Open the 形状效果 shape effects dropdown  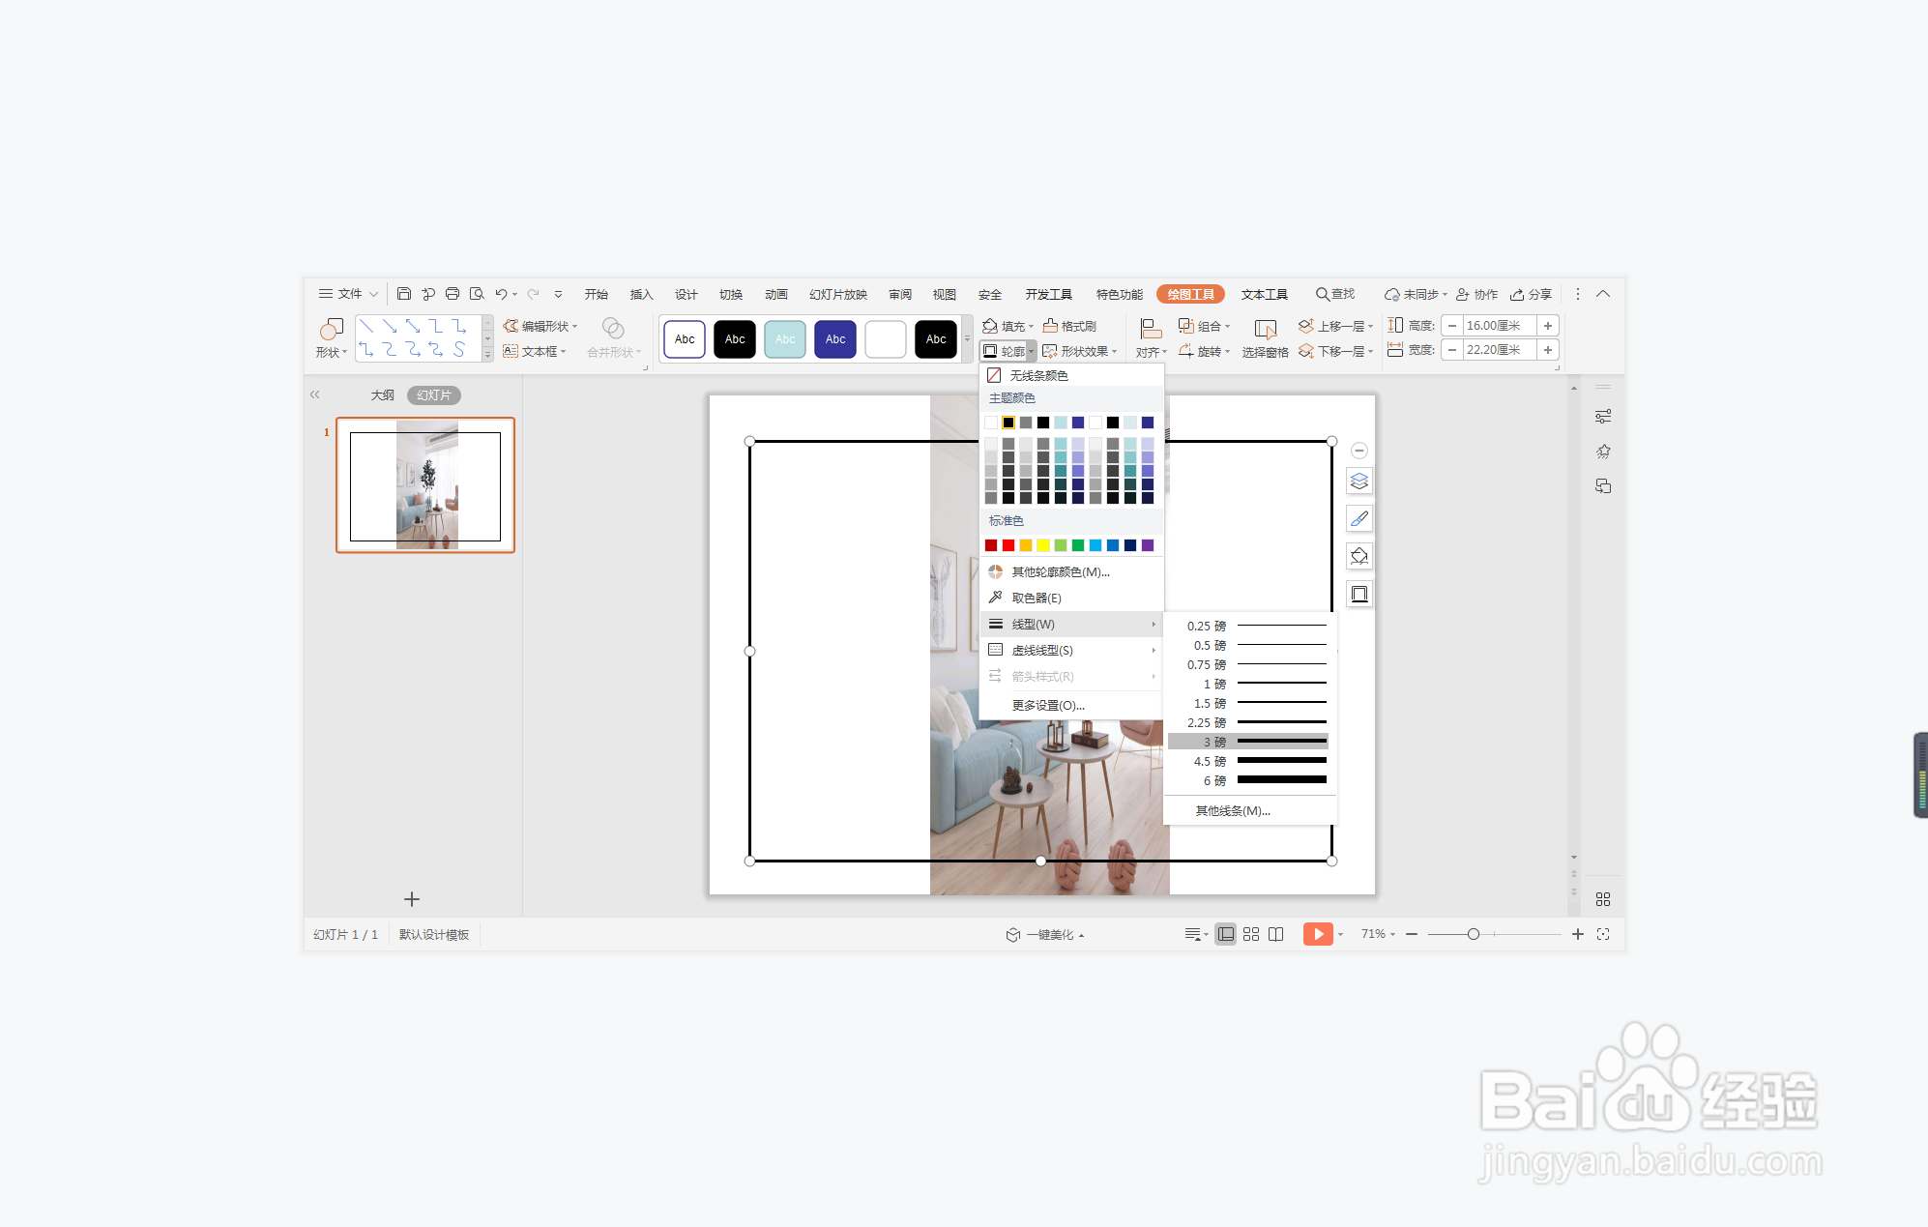[x=1080, y=351]
